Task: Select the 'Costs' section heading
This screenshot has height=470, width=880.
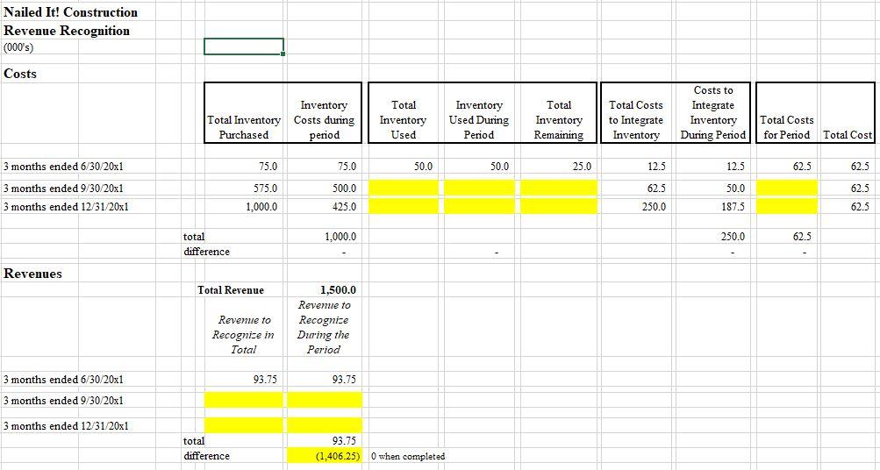Action: (x=19, y=74)
